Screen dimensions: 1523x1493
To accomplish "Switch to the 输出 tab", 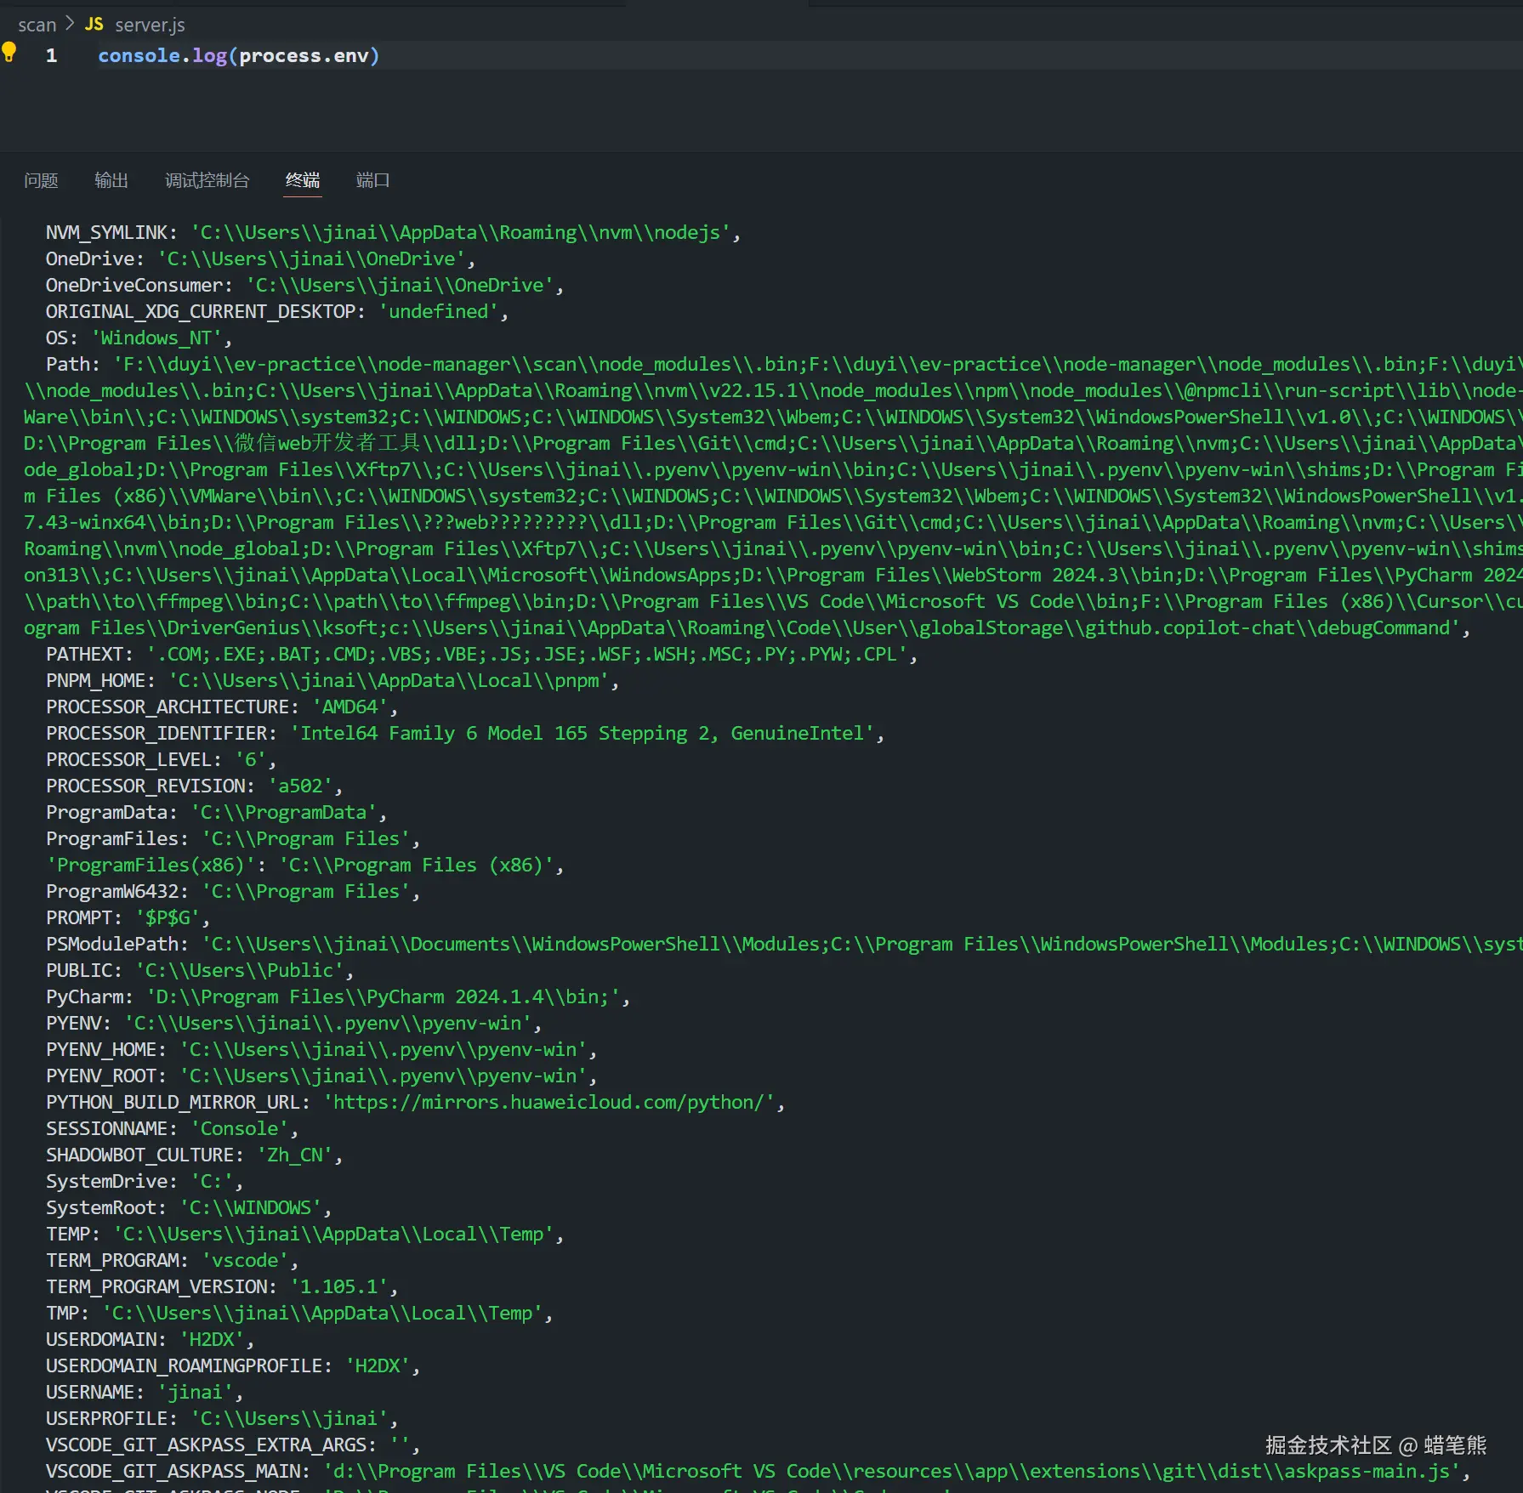I will coord(111,180).
